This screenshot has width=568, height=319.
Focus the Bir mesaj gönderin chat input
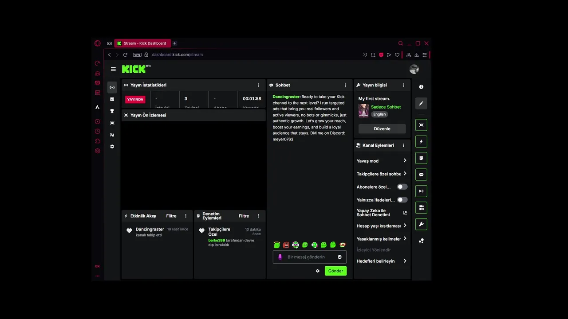click(310, 257)
